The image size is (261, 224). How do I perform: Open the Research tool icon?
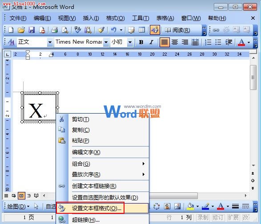click(88, 30)
